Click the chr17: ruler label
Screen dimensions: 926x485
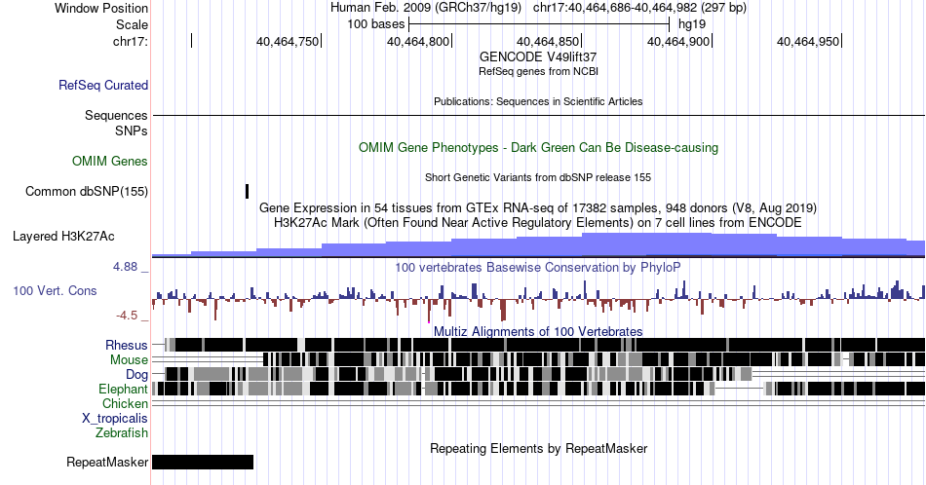point(131,41)
